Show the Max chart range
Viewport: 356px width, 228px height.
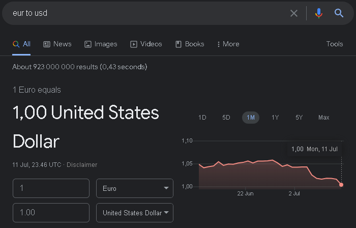pyautogui.click(x=324, y=118)
